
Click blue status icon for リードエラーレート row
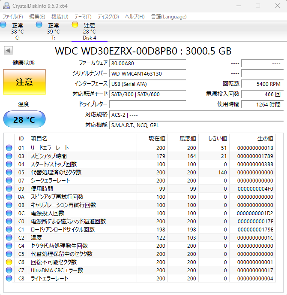(x=9, y=148)
